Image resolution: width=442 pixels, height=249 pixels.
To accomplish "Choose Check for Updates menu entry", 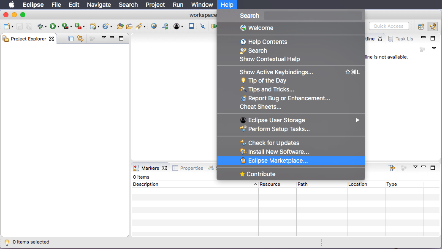I will (274, 143).
